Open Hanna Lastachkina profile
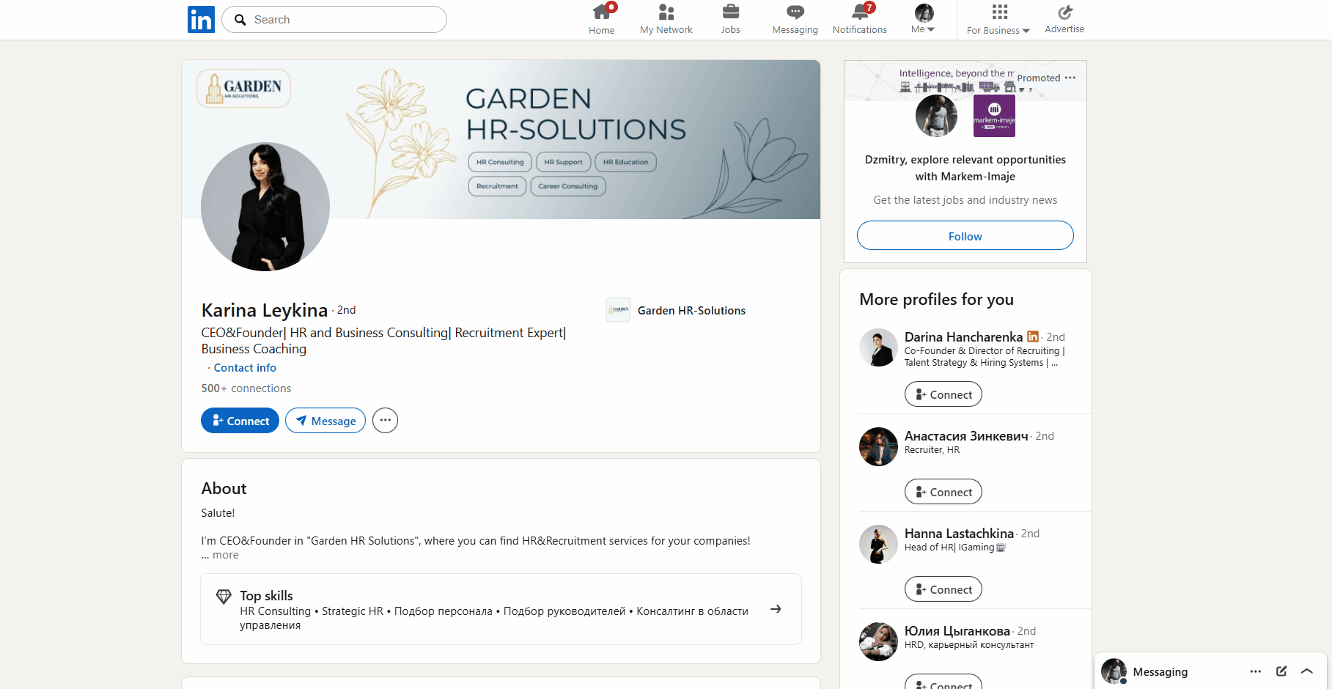The height and width of the screenshot is (689, 1332). coord(959,534)
